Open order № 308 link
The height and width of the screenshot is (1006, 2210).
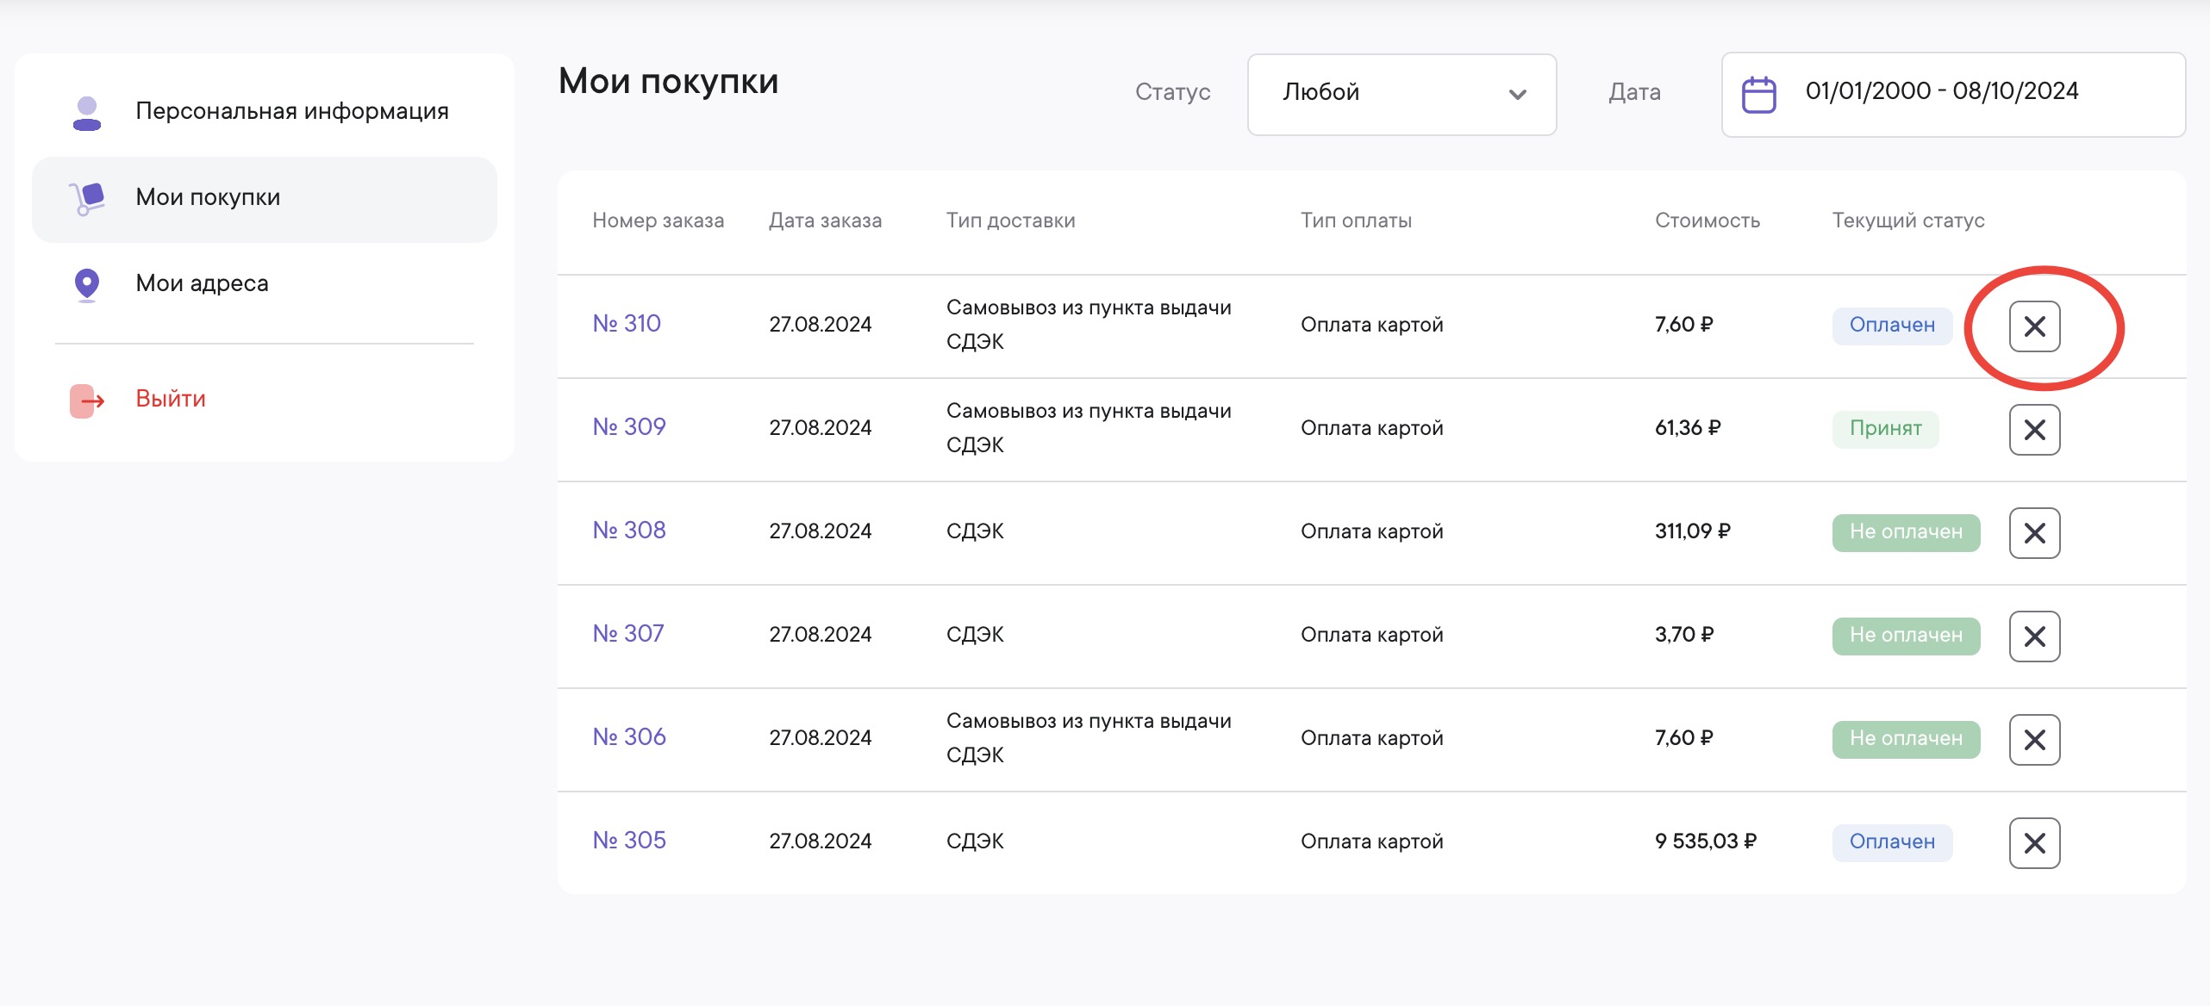[629, 531]
